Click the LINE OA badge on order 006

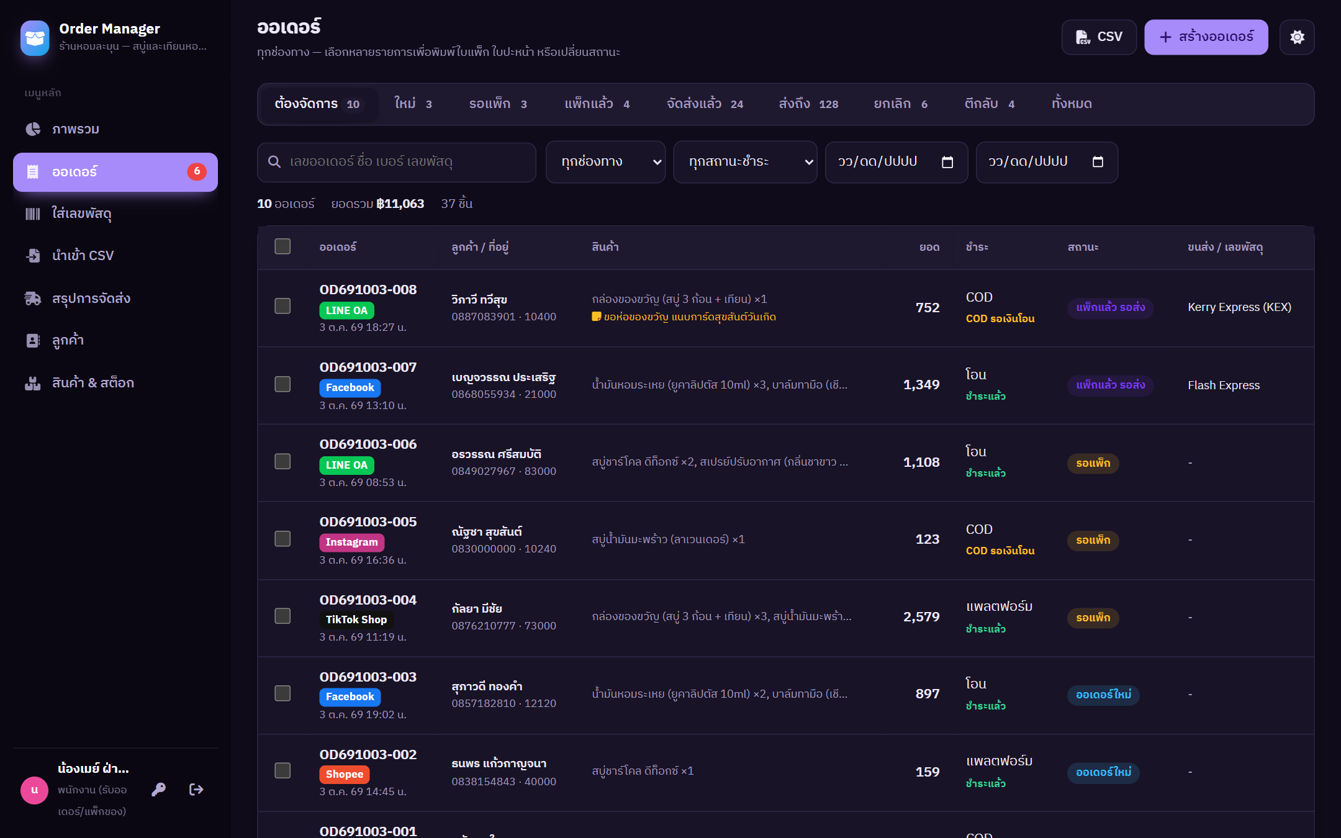click(346, 465)
